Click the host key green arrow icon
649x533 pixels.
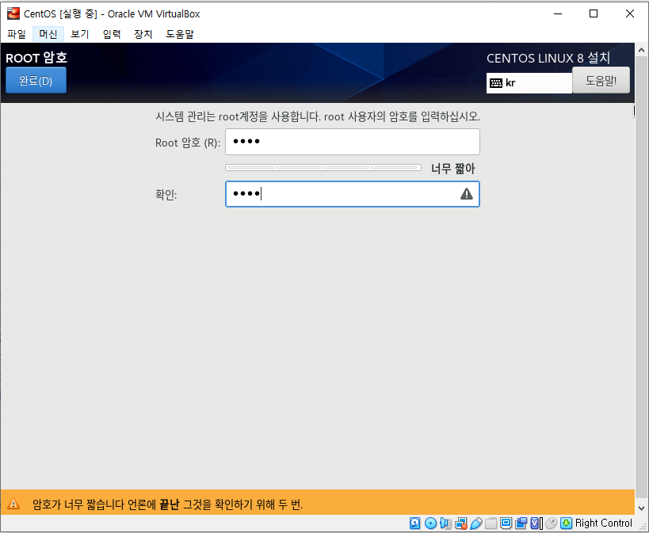tap(567, 523)
